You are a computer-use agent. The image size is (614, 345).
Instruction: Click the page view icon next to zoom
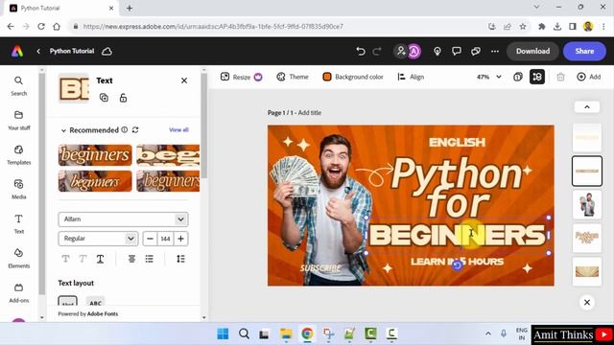[x=518, y=77]
